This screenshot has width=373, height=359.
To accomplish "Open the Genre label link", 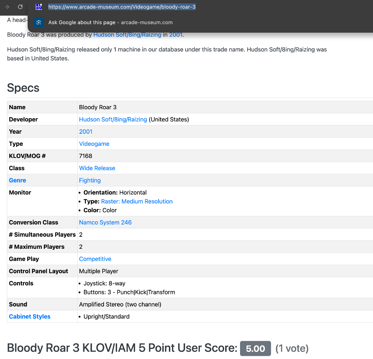I will (x=18, y=180).
